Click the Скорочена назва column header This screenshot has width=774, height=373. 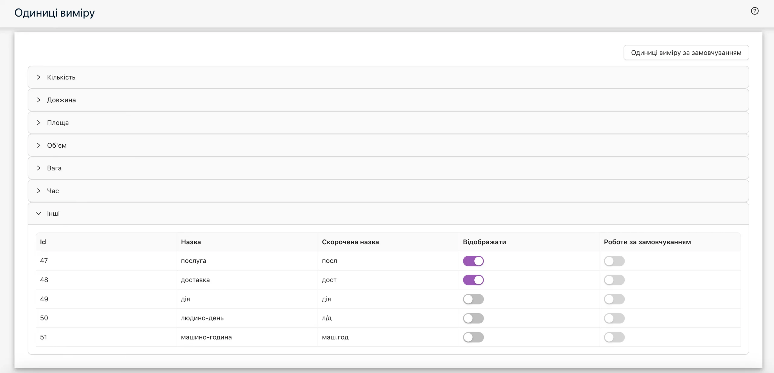pyautogui.click(x=350, y=242)
